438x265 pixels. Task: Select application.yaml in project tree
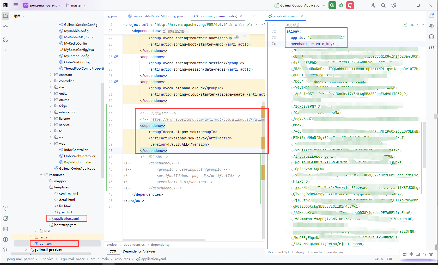pos(66,218)
